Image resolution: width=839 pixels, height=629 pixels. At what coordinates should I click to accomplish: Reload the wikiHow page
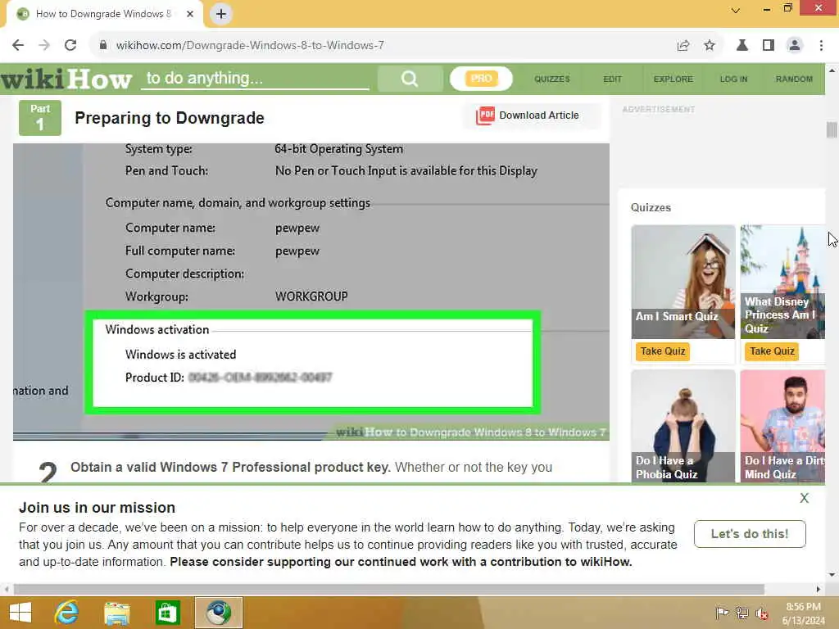70,46
